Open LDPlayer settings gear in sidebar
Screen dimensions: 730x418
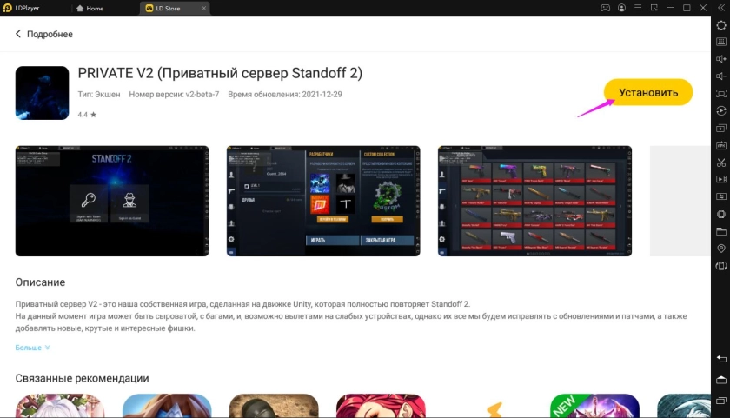pyautogui.click(x=720, y=25)
